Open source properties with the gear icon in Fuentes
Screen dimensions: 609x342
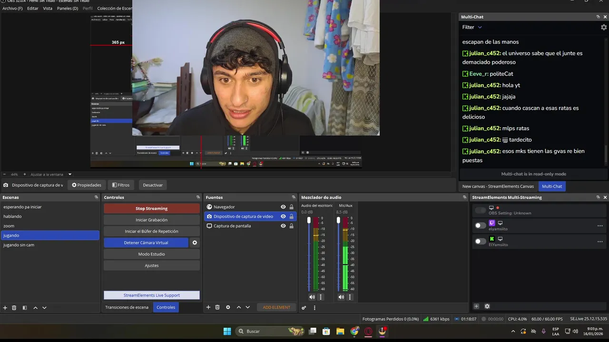[228, 307]
